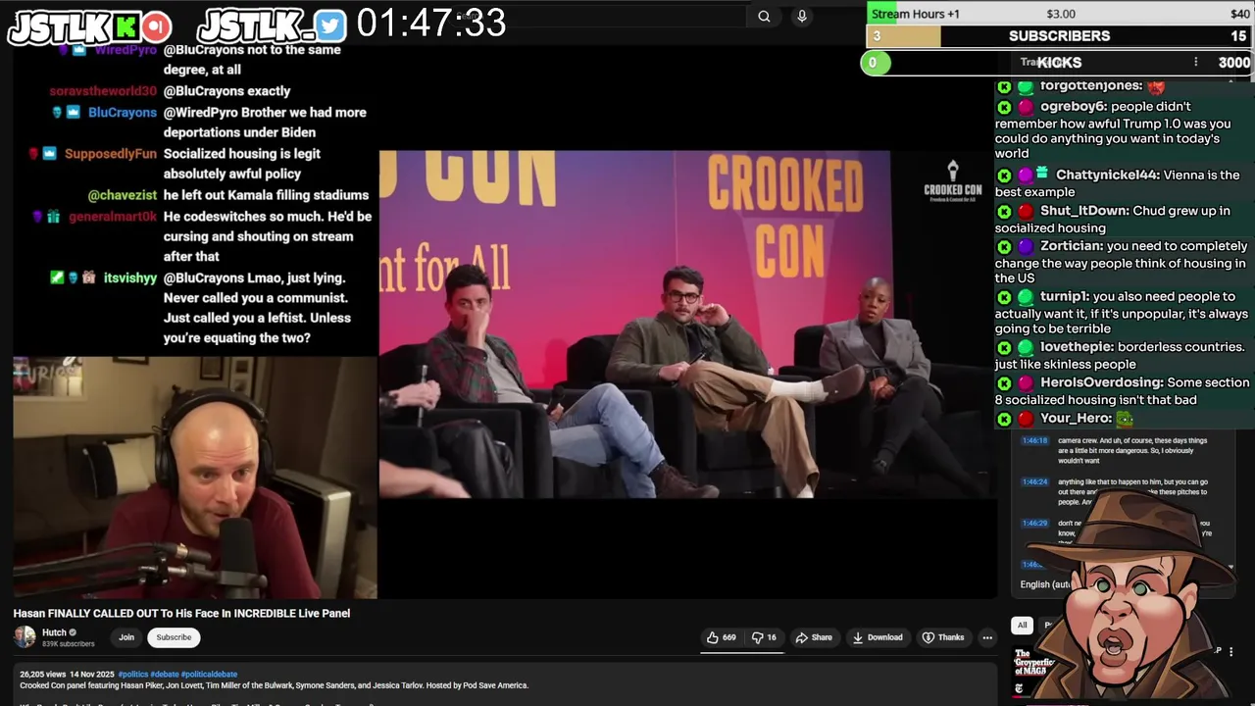This screenshot has height=706, width=1255.
Task: Click the voice search microphone icon
Action: [x=802, y=16]
